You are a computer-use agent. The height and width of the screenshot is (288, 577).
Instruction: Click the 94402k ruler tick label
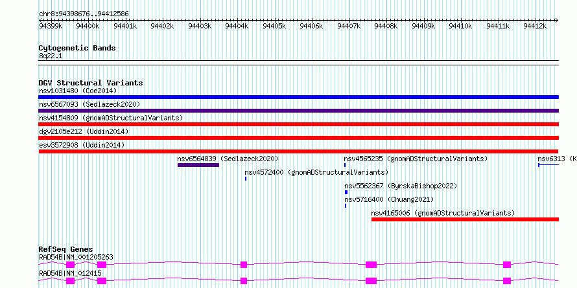tap(163, 26)
